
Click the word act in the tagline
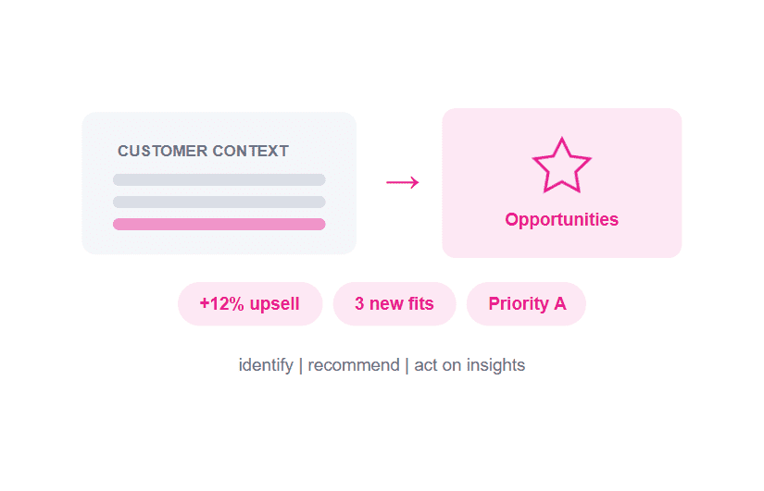[x=426, y=365]
